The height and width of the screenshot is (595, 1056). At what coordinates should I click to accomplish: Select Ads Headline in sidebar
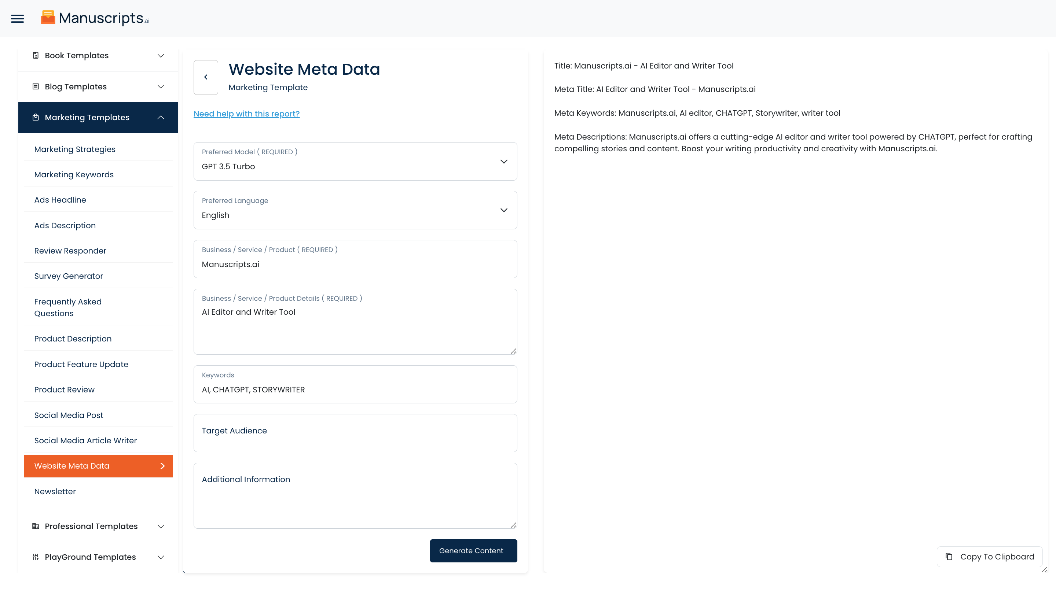60,200
